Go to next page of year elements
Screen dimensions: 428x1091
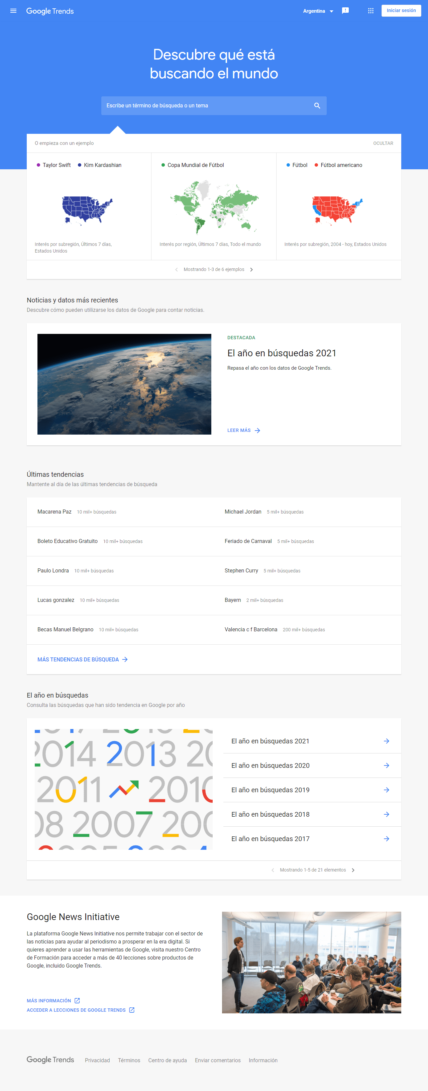pyautogui.click(x=353, y=870)
